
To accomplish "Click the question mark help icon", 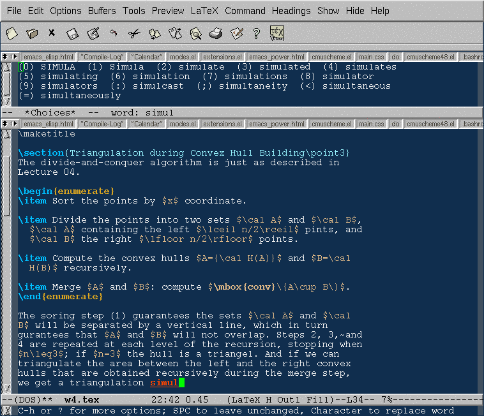I will 256,33.
